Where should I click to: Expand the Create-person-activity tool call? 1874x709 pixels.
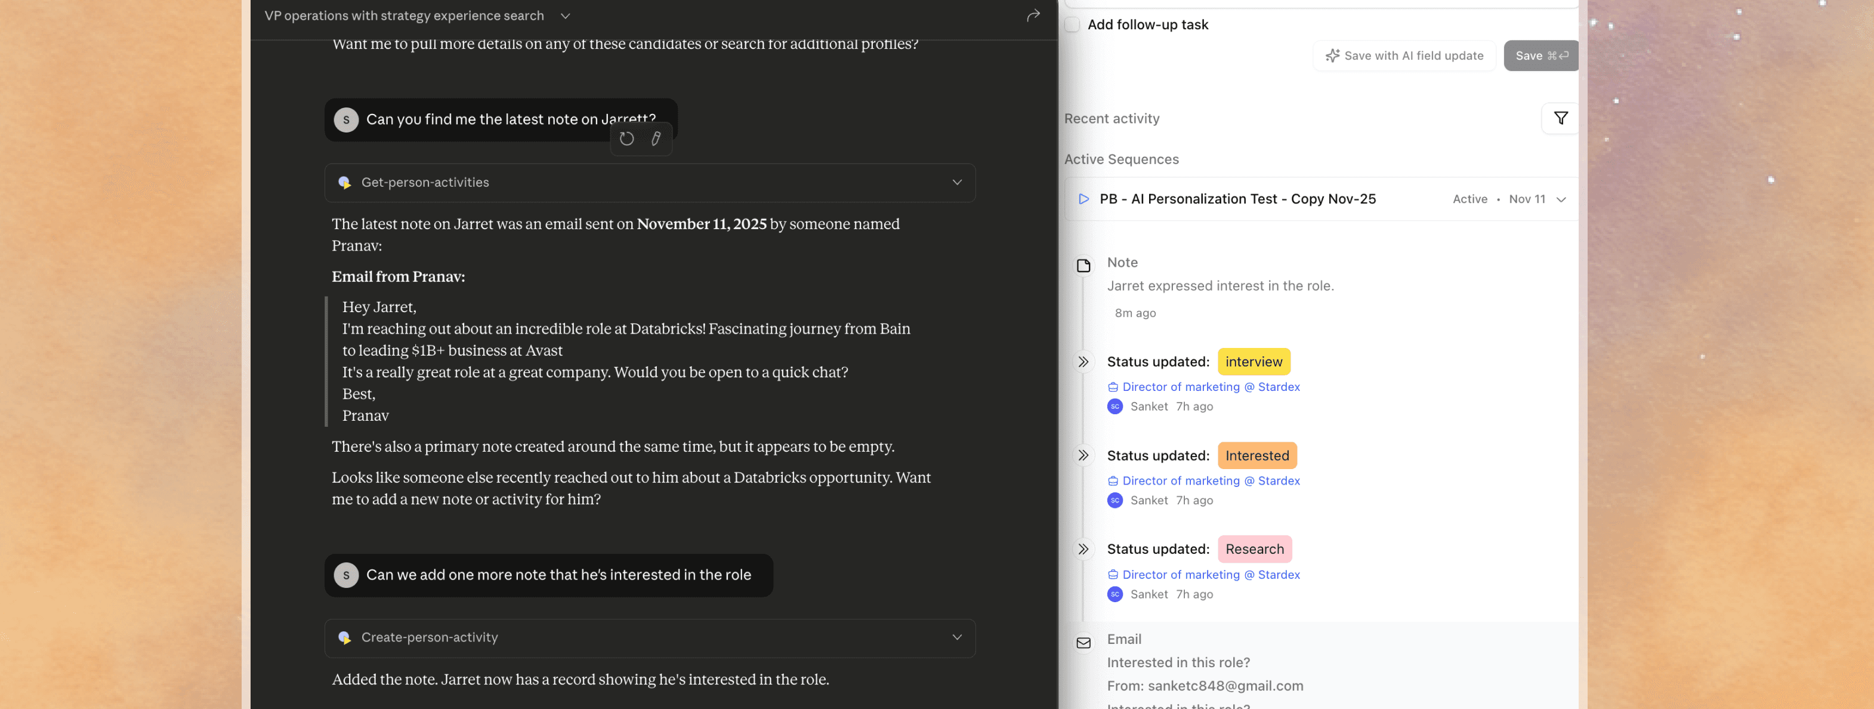[x=956, y=637]
